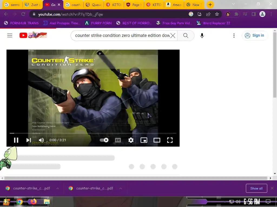Viewport: 277px width, 207px height.
Task: Switch to the Just tab
Action: [33, 5]
